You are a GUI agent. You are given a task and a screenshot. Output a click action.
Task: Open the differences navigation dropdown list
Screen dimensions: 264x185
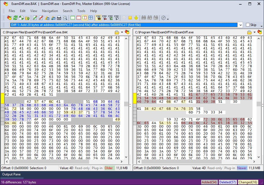(x=240, y=25)
